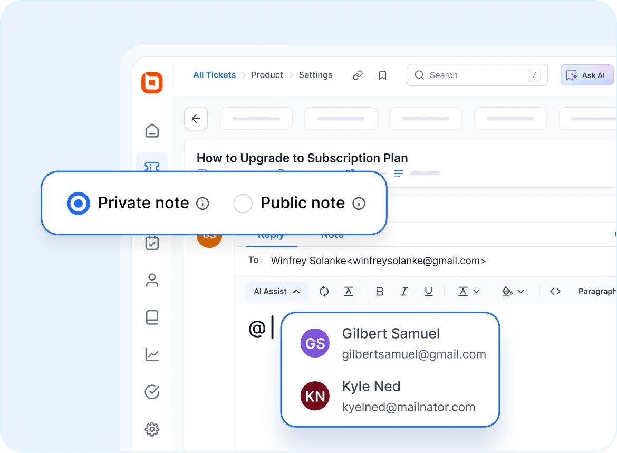Collapse the AI Assist menu chevron
This screenshot has width=617, height=453.
click(296, 291)
